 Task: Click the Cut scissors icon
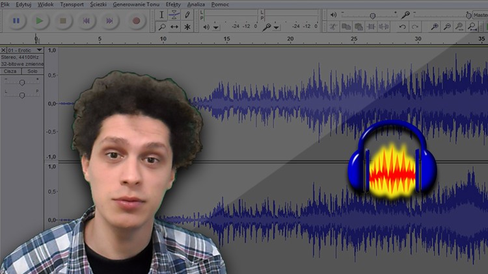pyautogui.click(x=333, y=27)
